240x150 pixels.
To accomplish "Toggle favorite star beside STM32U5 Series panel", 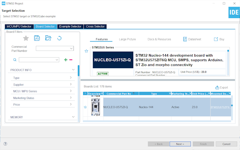I will [86, 51].
